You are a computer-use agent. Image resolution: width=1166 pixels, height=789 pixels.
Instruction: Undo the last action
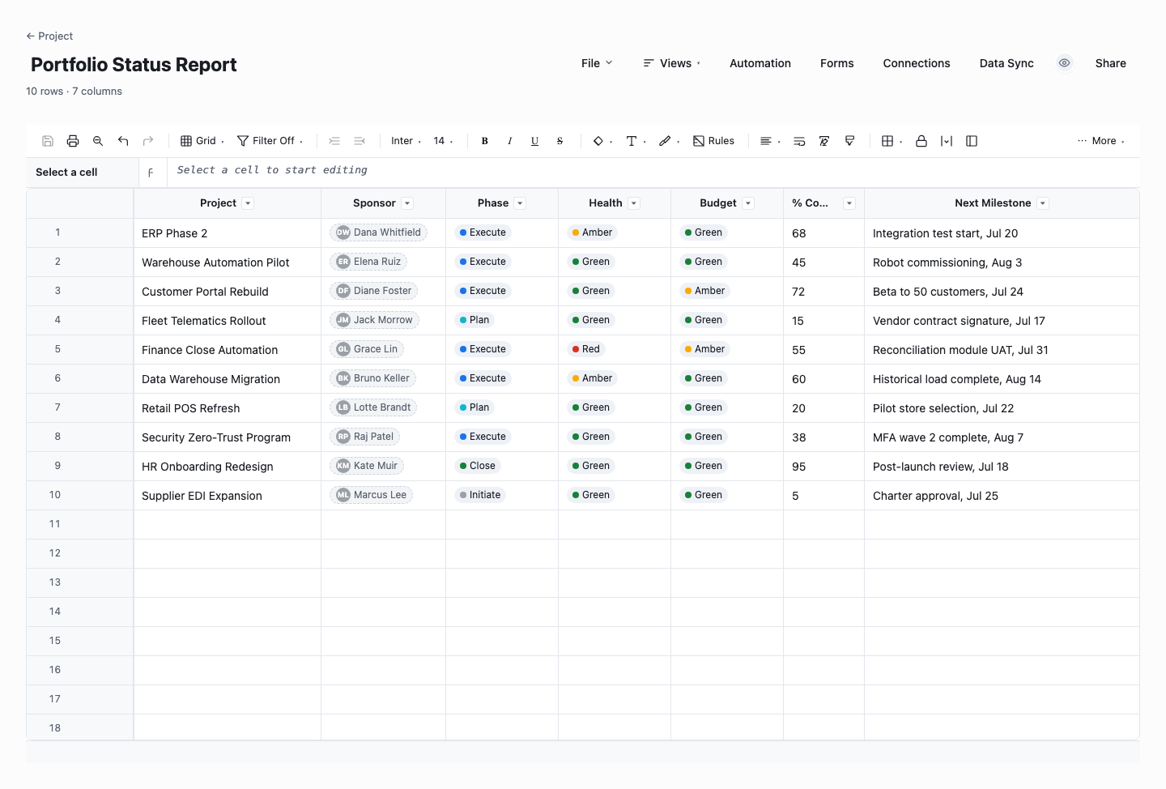pyautogui.click(x=123, y=141)
